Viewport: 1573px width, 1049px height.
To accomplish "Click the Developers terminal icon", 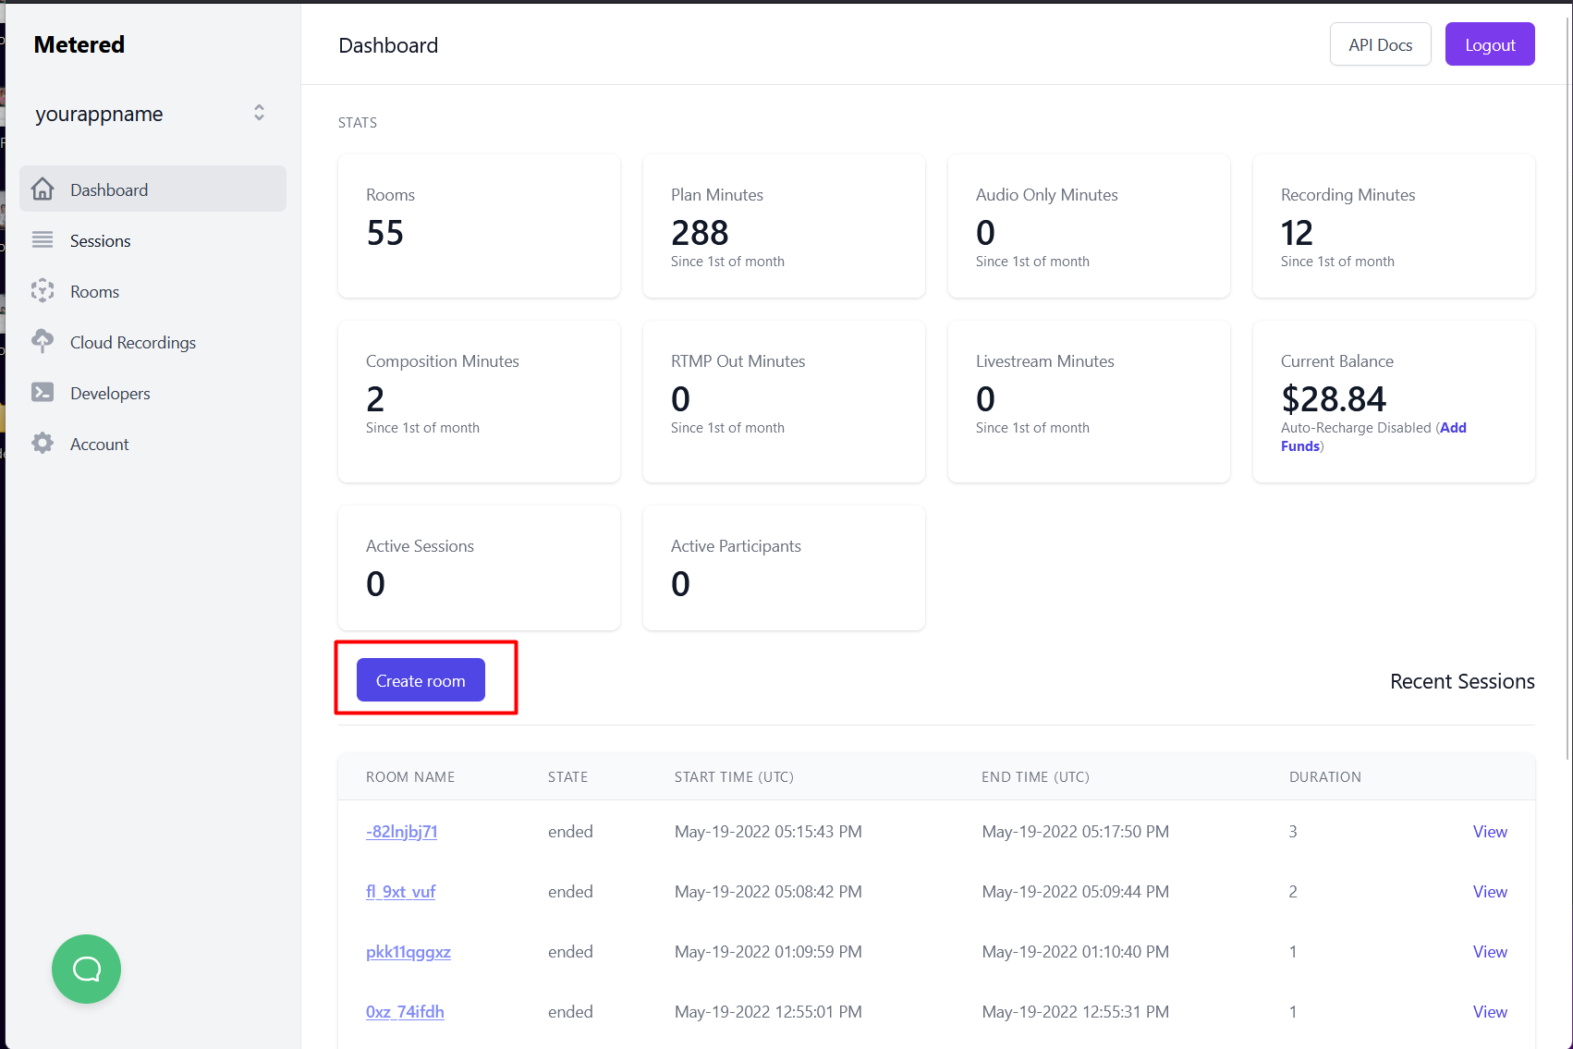I will pyautogui.click(x=43, y=393).
